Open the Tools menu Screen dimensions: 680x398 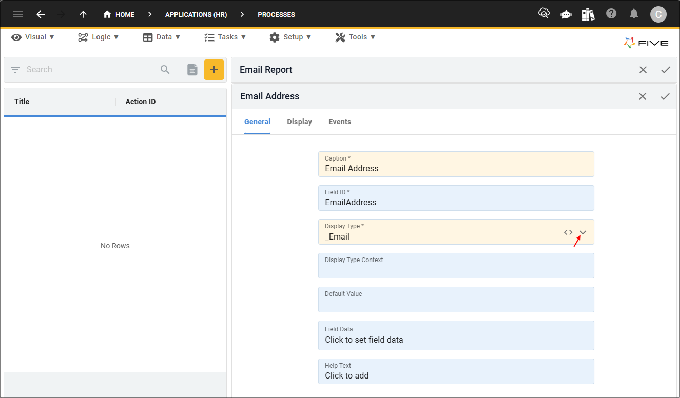(355, 37)
